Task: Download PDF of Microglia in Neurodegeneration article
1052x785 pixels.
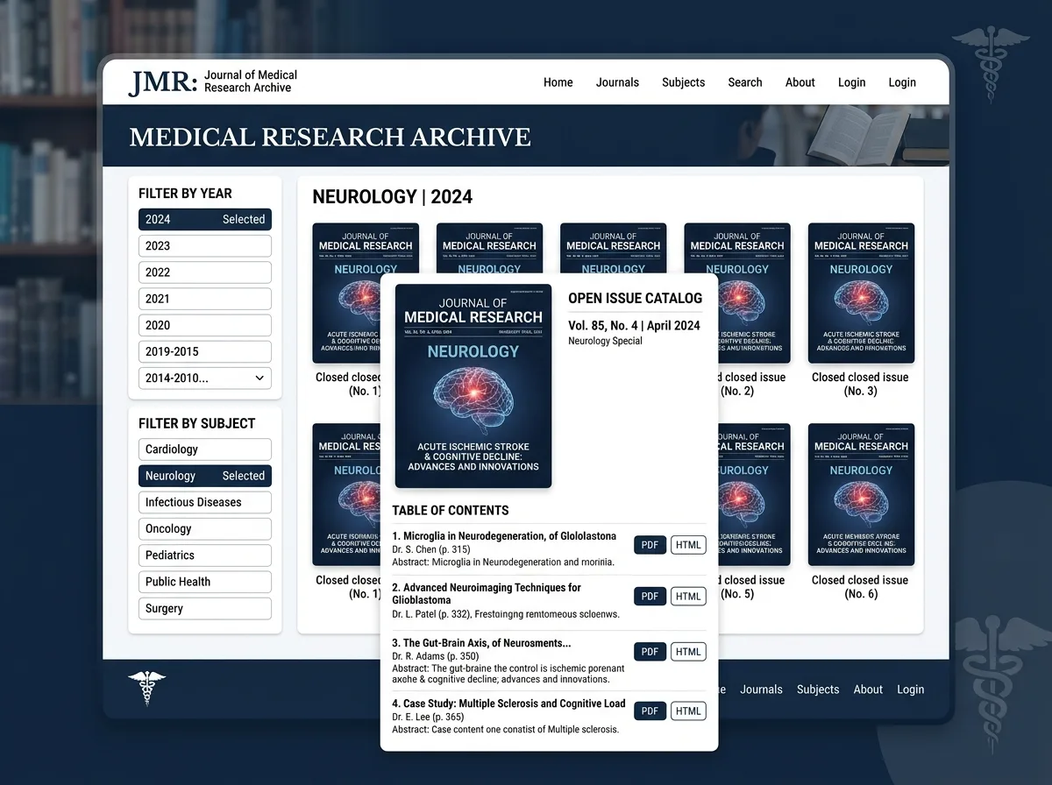Action: 650,545
